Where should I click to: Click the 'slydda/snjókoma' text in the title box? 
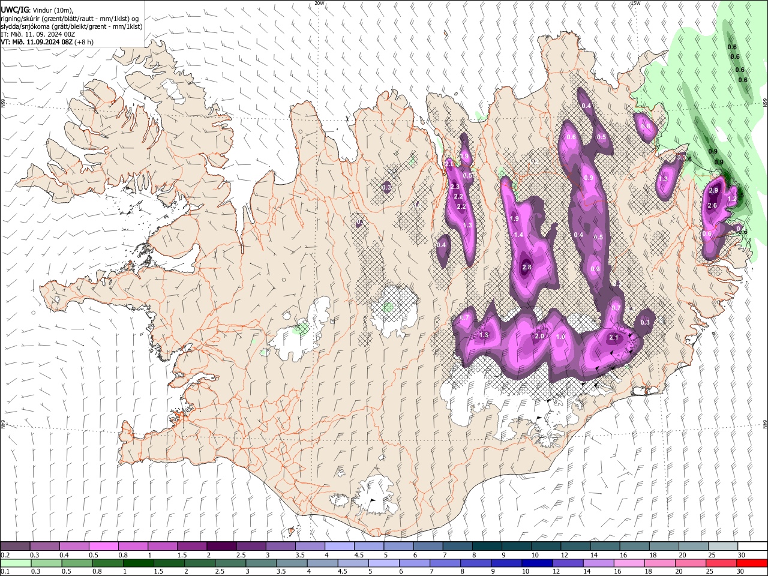click(25, 26)
